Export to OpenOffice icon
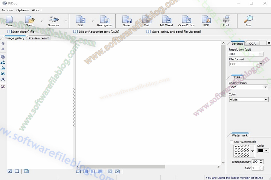Screen dimensions: 271x180 186,20
